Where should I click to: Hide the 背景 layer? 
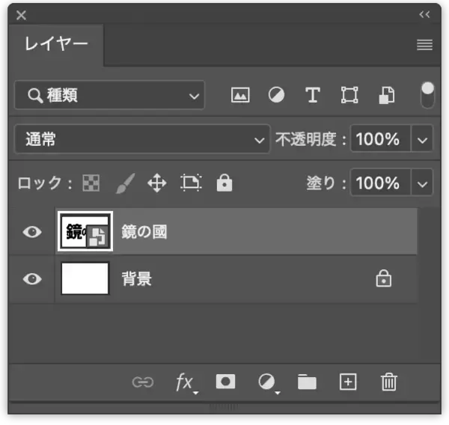[32, 279]
